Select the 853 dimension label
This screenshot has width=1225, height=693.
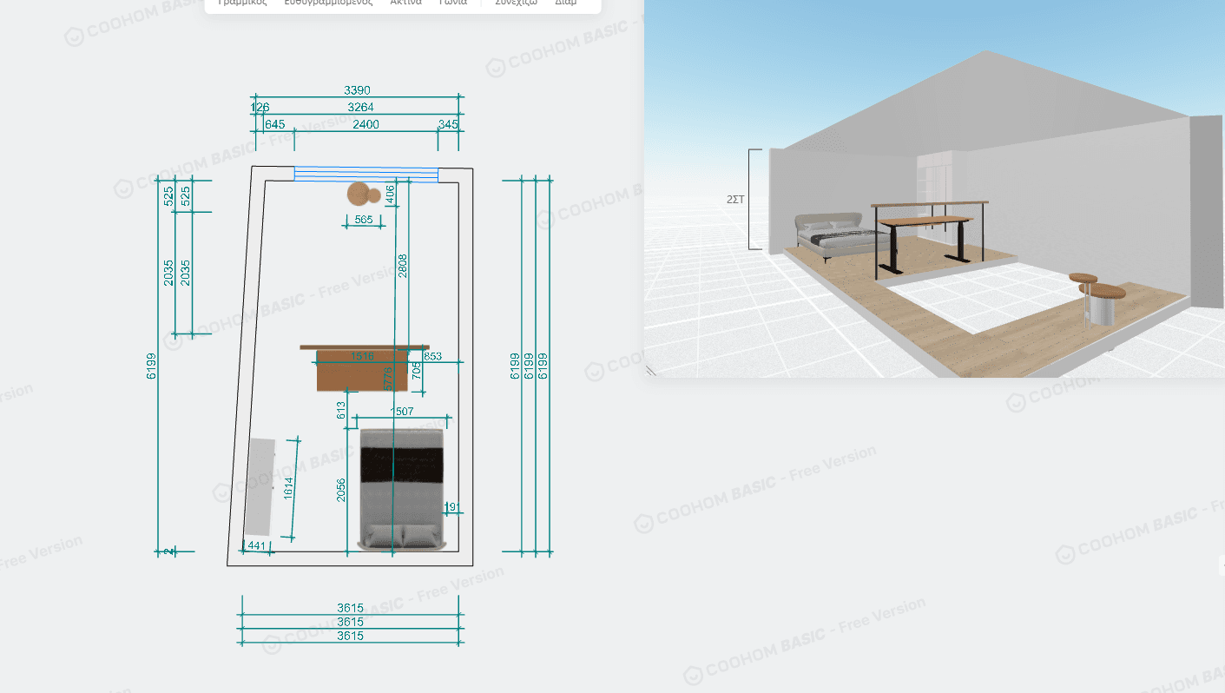[x=432, y=356]
